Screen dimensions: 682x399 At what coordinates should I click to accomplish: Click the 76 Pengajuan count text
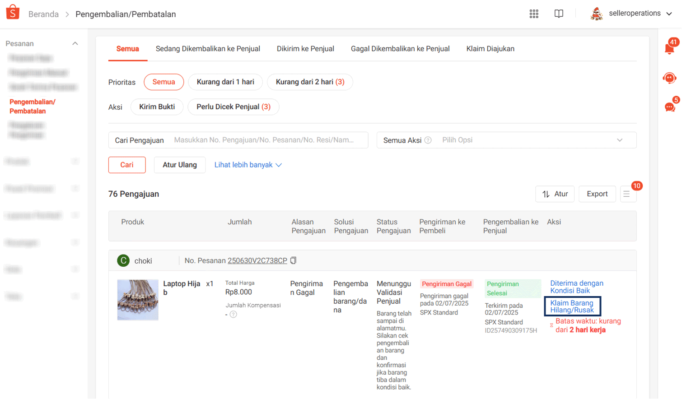[134, 194]
